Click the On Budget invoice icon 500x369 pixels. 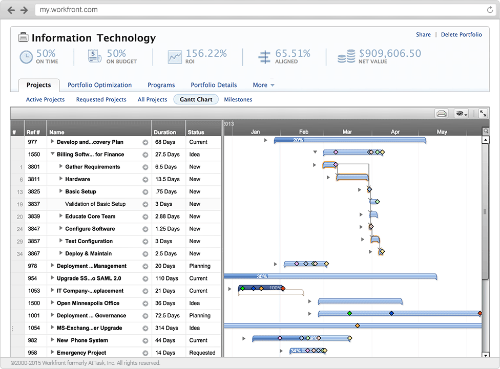pyautogui.click(x=94, y=56)
